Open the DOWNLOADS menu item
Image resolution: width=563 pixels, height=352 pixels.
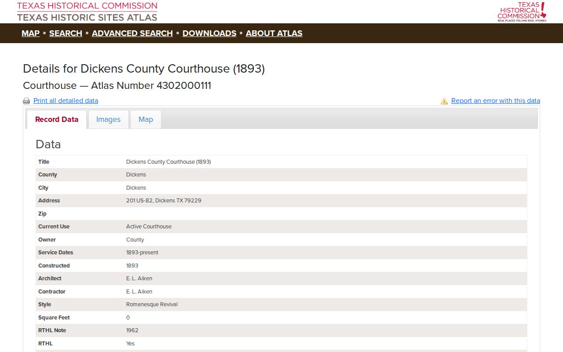point(209,33)
